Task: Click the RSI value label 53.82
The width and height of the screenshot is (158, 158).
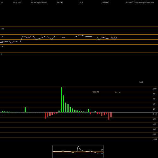Action: pos(114,38)
